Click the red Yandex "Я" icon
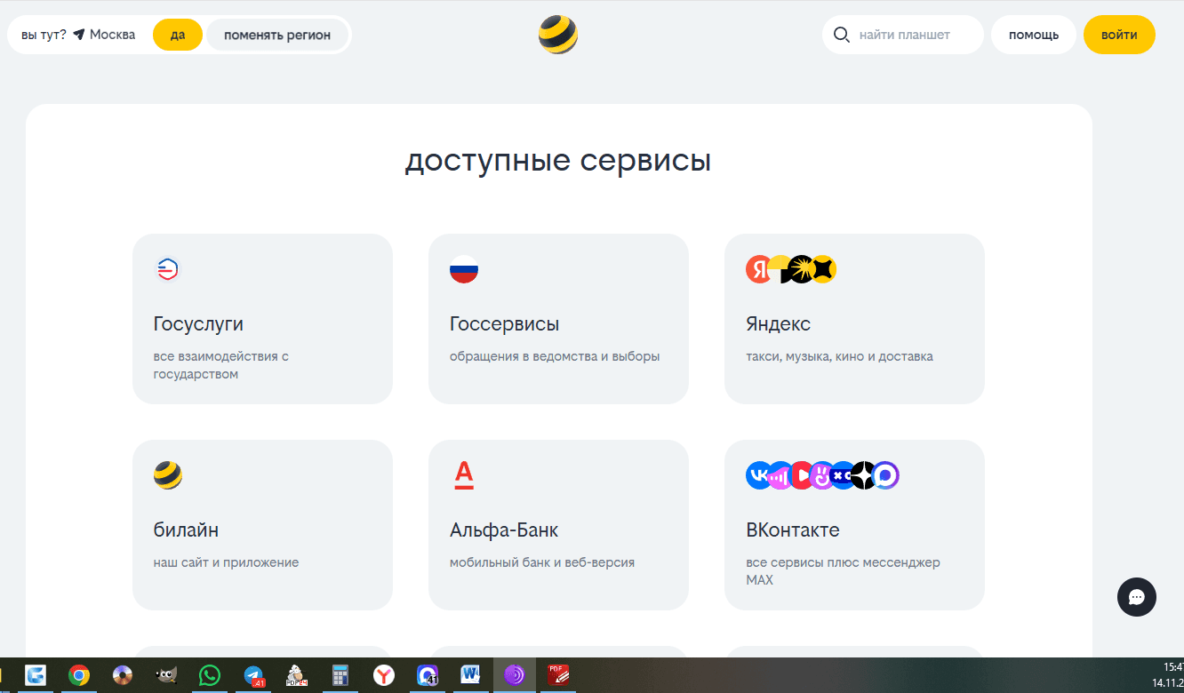The image size is (1184, 693). 759,269
